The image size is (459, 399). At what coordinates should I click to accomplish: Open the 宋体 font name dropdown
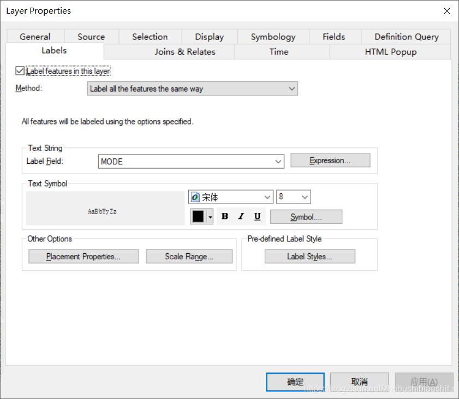coord(231,197)
